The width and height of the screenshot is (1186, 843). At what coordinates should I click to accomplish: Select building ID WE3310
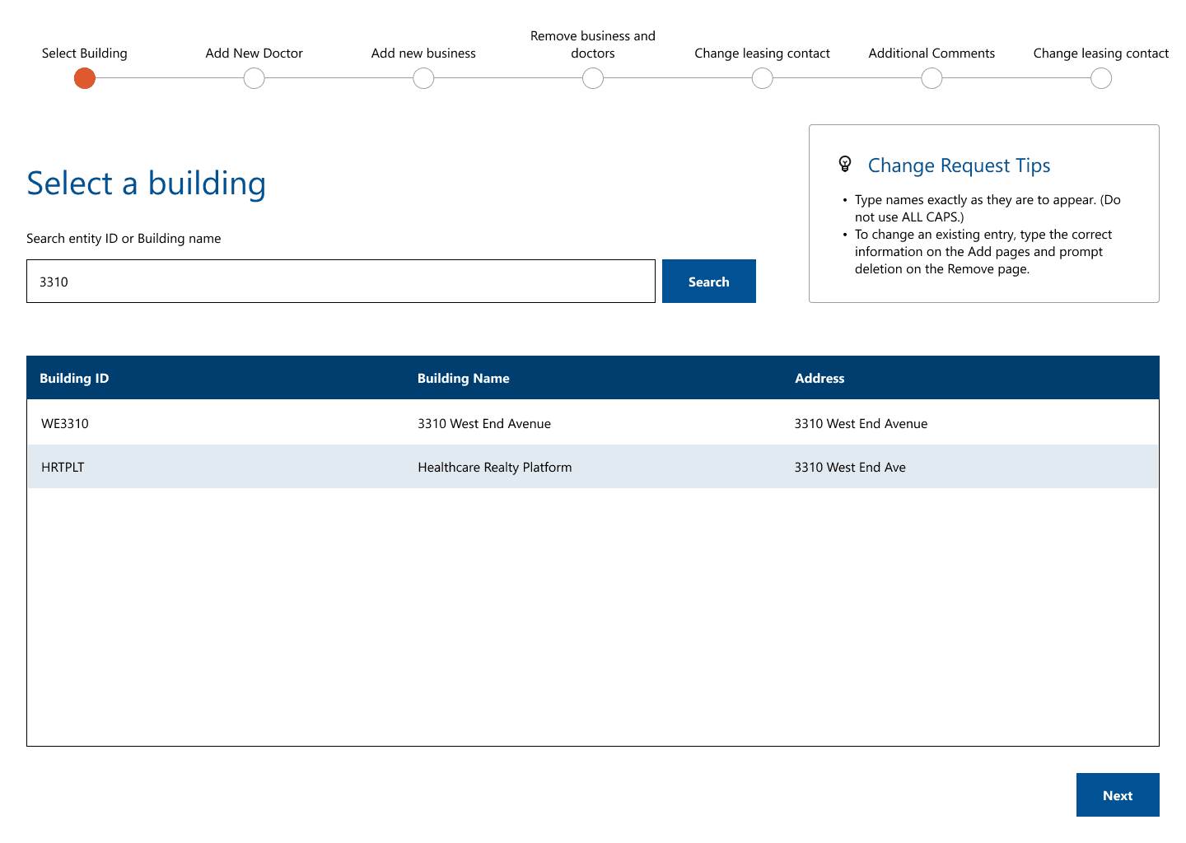[65, 424]
